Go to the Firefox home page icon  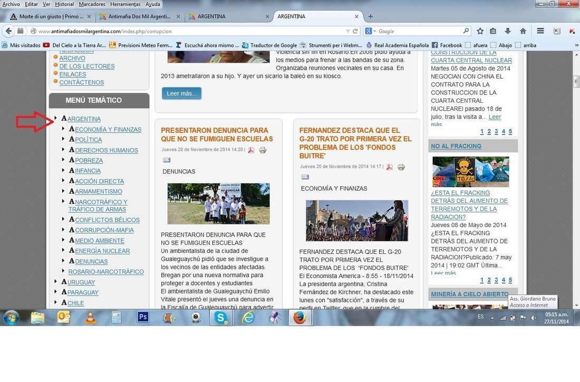click(x=523, y=31)
